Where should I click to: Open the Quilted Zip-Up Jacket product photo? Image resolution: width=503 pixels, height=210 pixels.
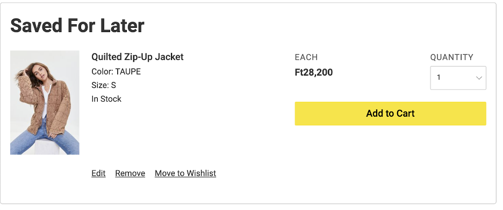45,103
